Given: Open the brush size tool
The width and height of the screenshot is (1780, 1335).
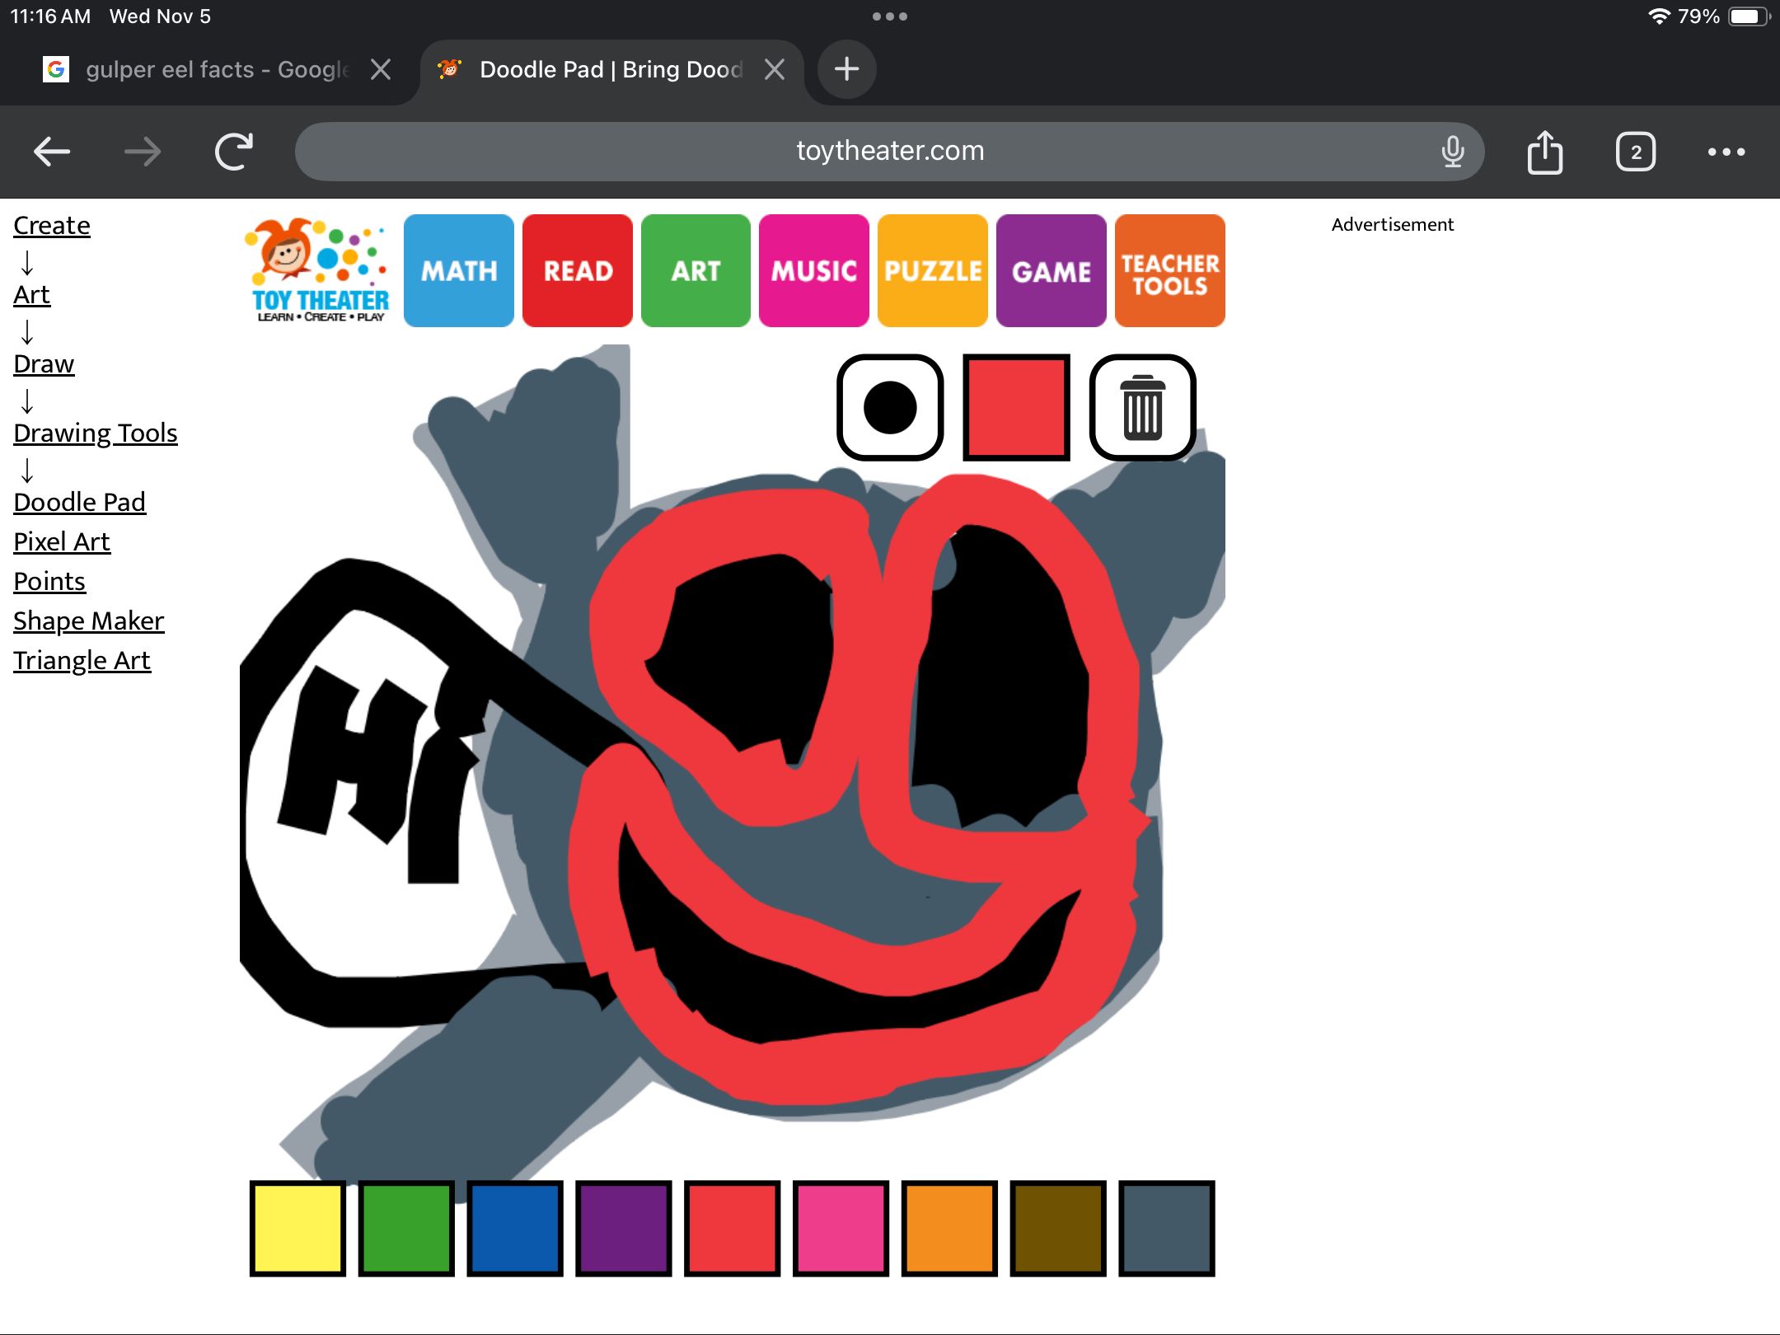Looking at the screenshot, I should click(890, 407).
